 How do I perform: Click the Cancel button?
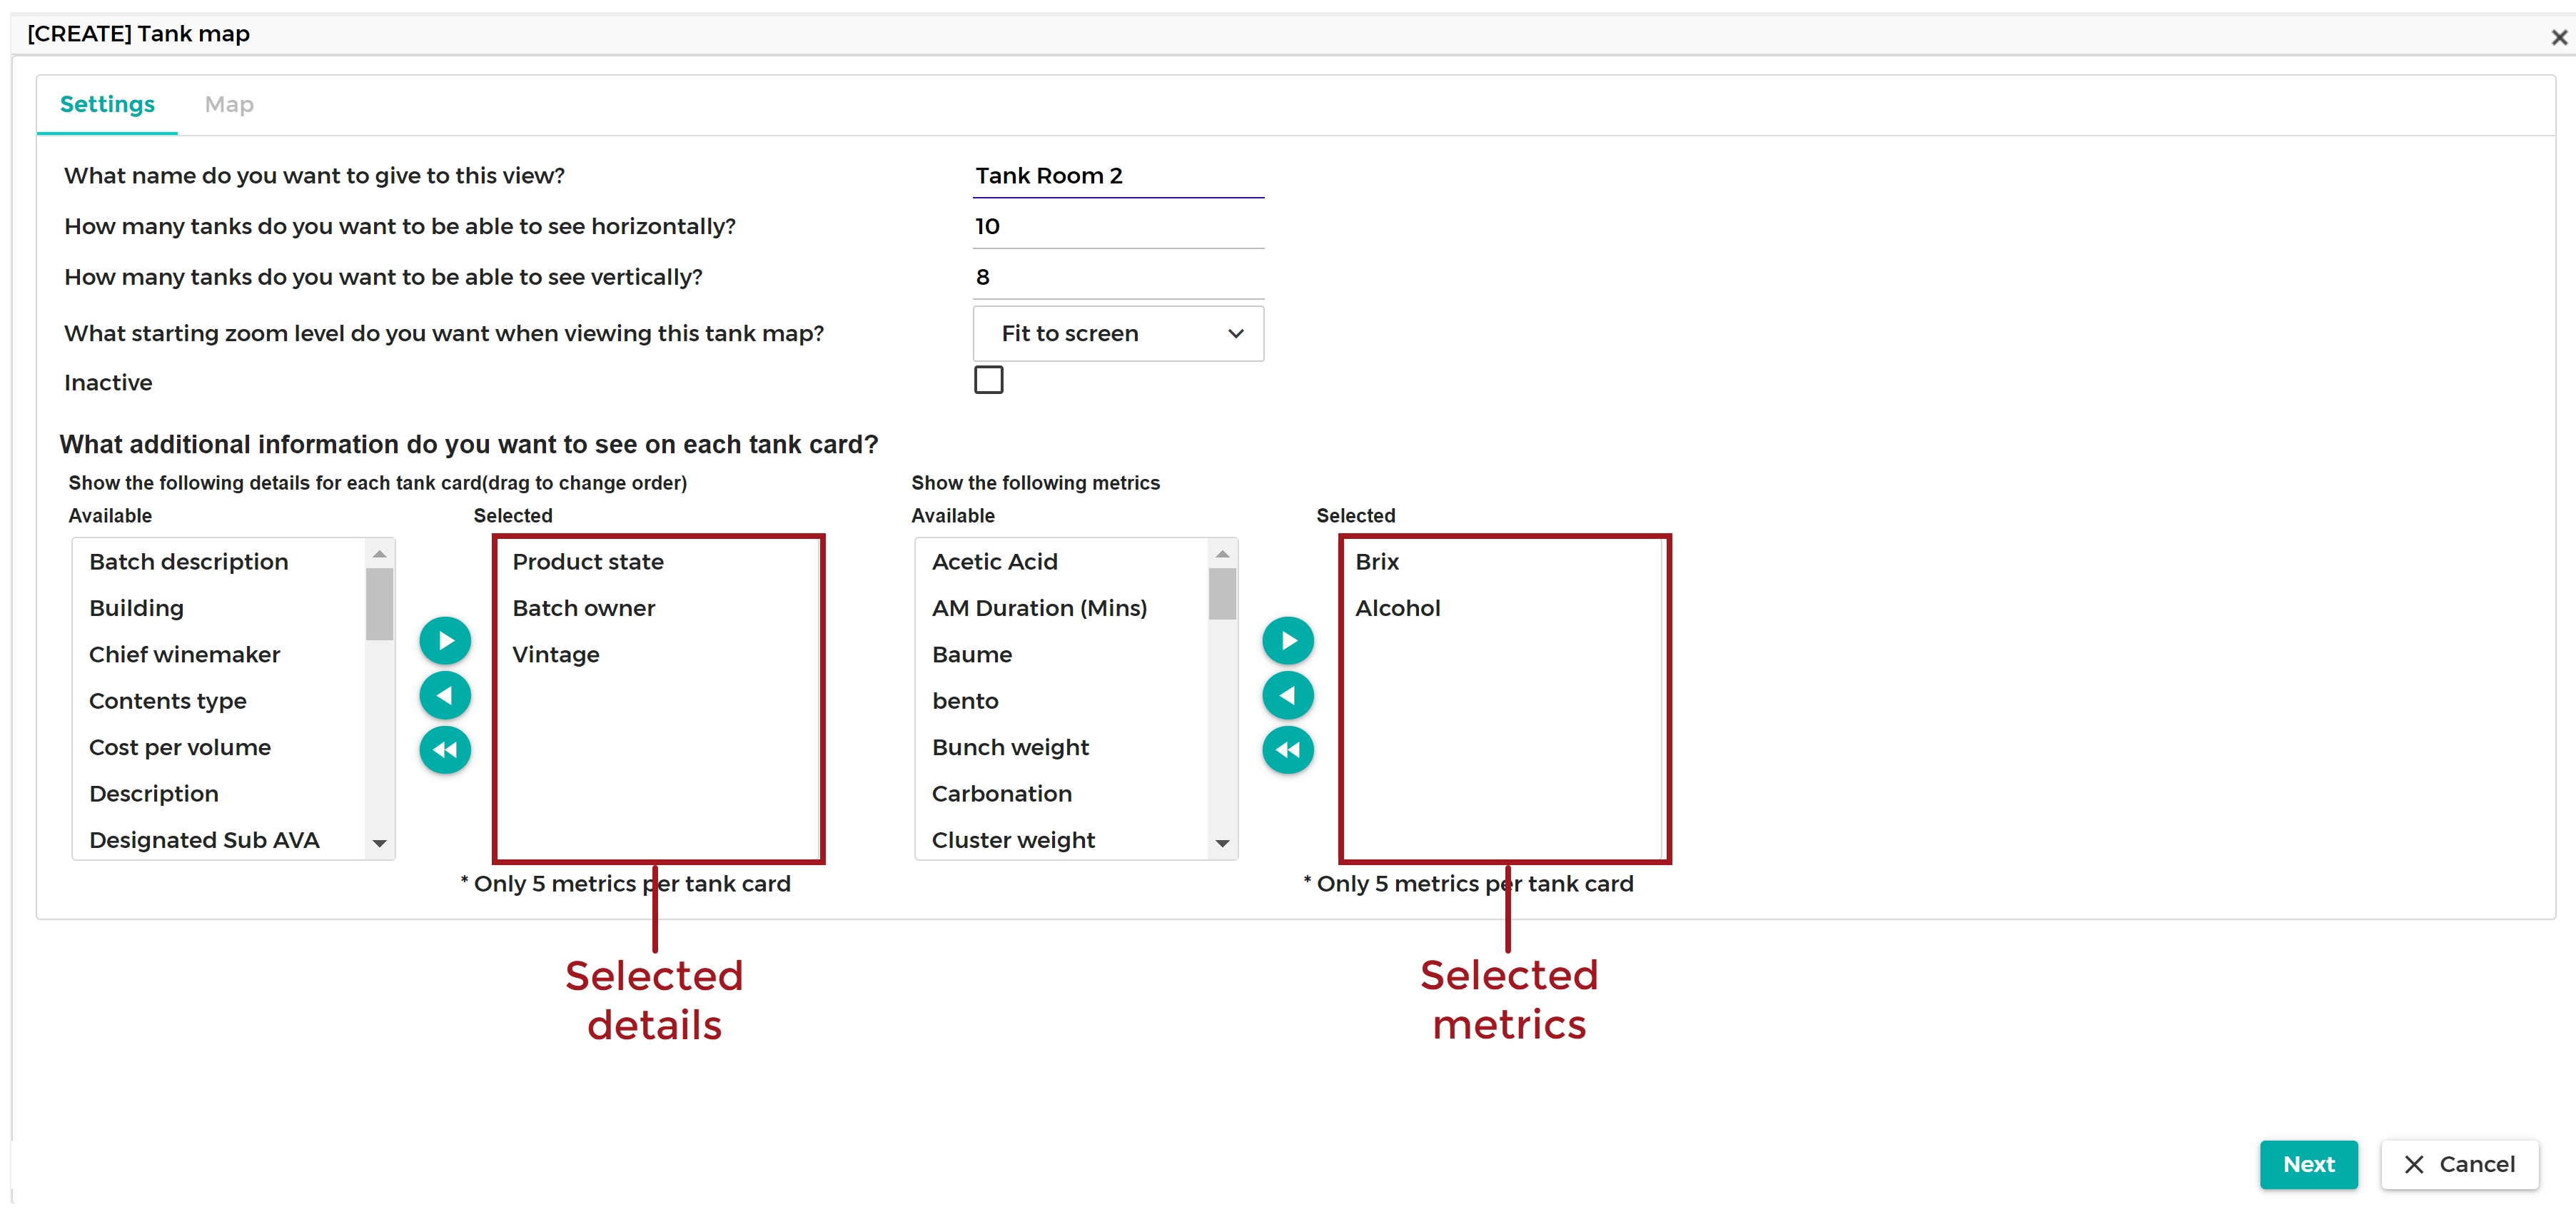[x=2459, y=1164]
